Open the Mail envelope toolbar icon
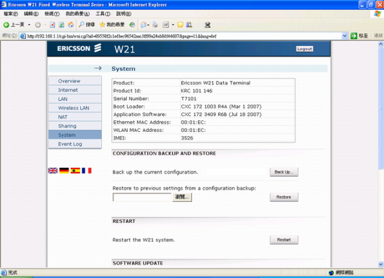384x278 pixels. click(x=145, y=25)
